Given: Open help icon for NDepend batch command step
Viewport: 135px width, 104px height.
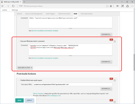Looking at the screenshot, I should point(115,42).
